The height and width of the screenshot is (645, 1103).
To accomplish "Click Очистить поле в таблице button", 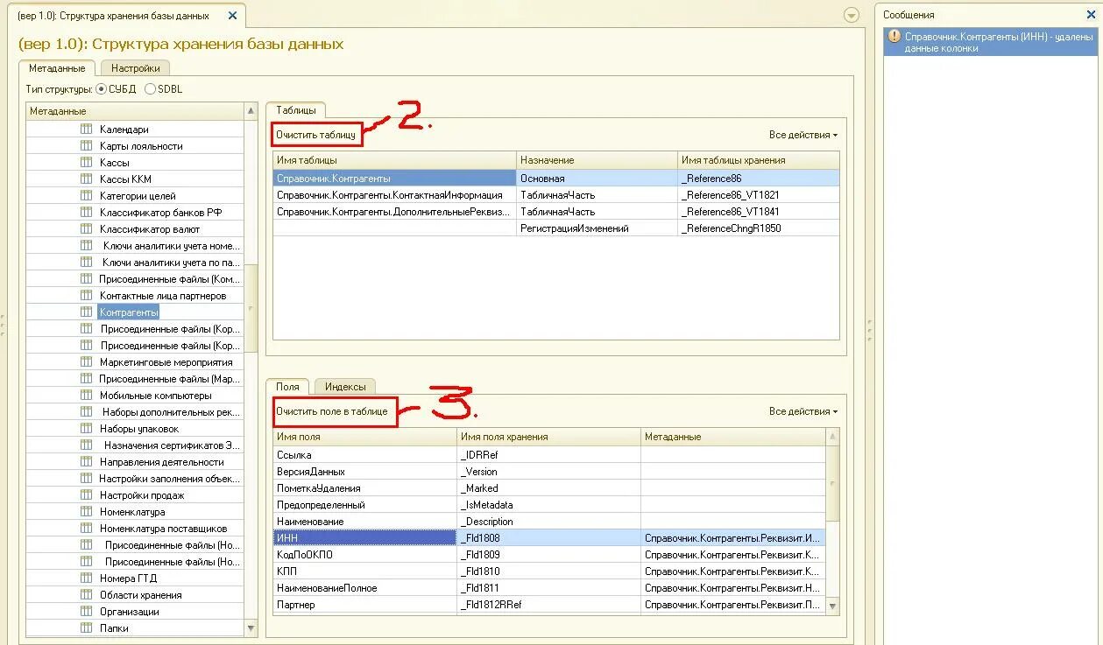I will 331,411.
